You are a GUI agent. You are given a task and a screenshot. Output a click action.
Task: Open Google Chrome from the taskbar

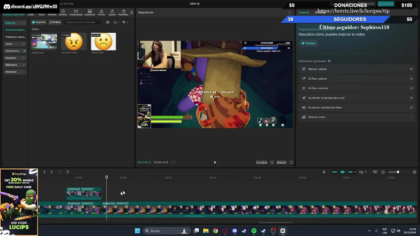point(215,231)
